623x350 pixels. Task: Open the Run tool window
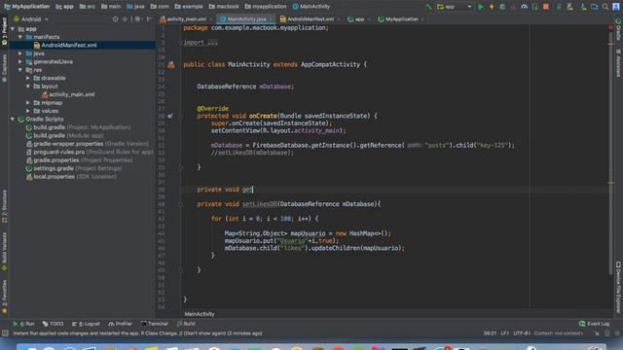(23, 324)
